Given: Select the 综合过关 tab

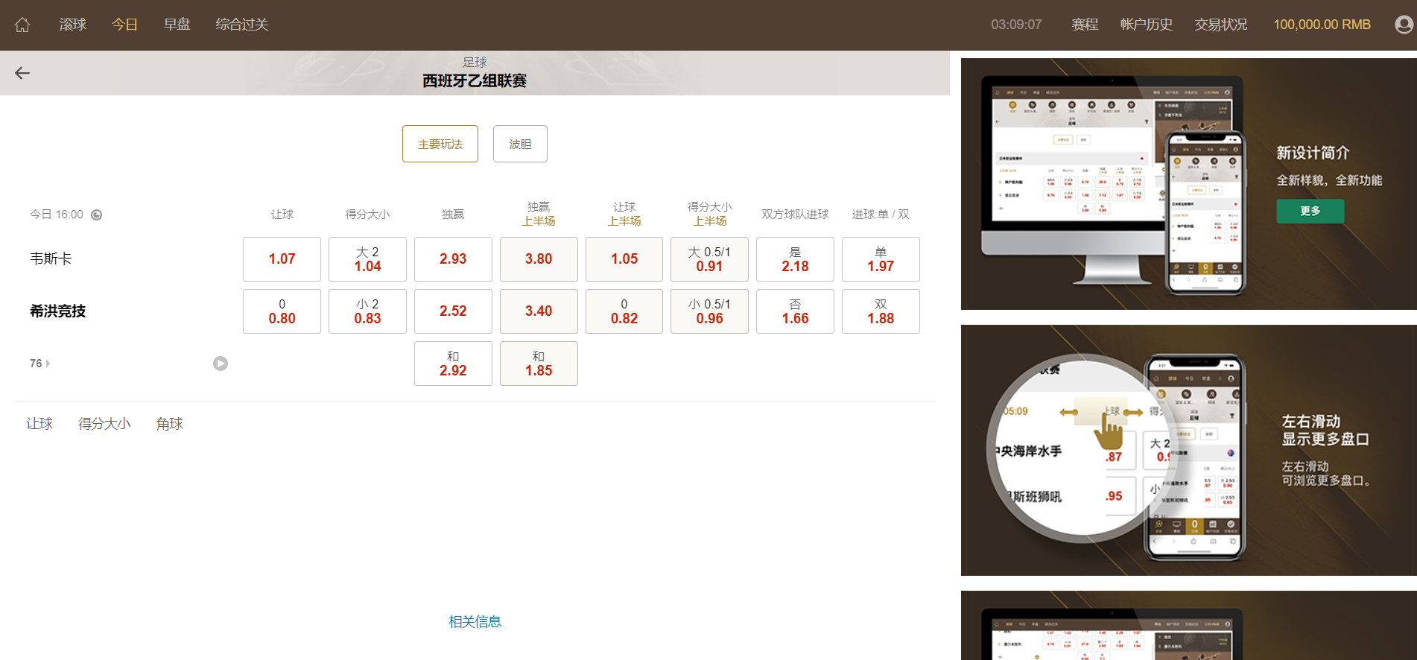Looking at the screenshot, I should click(x=241, y=25).
